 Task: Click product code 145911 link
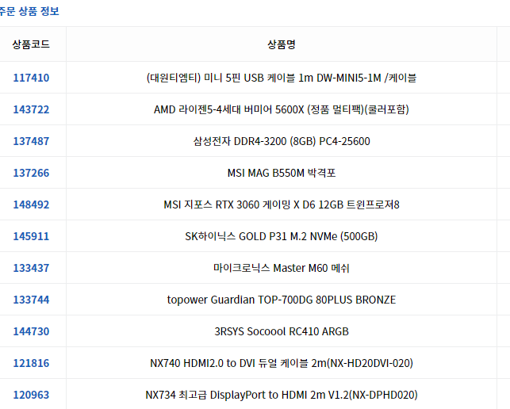(31, 236)
